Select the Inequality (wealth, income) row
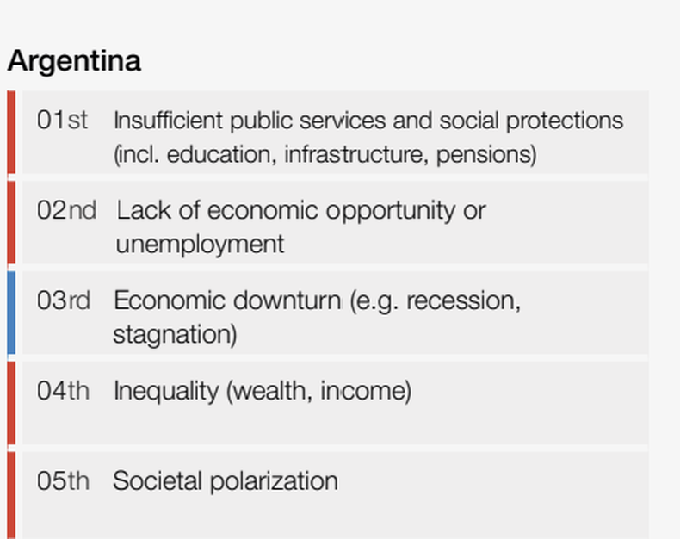This screenshot has width=680, height=539. (x=335, y=403)
